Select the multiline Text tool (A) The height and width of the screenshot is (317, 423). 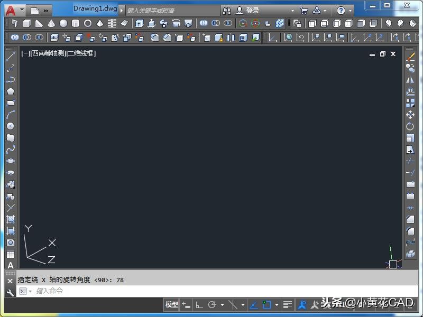[11, 265]
